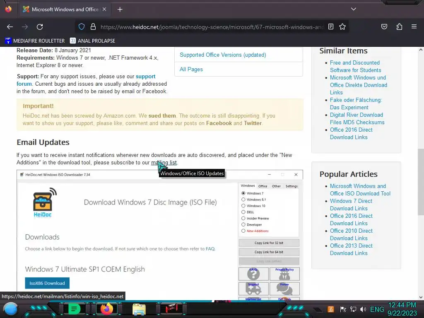Click the volume speaker tray icon
The image size is (424, 318).
tap(363, 309)
